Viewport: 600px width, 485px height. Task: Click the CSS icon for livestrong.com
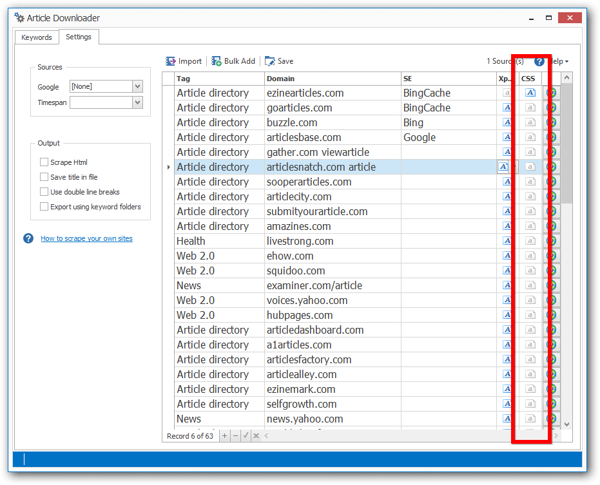tap(530, 241)
